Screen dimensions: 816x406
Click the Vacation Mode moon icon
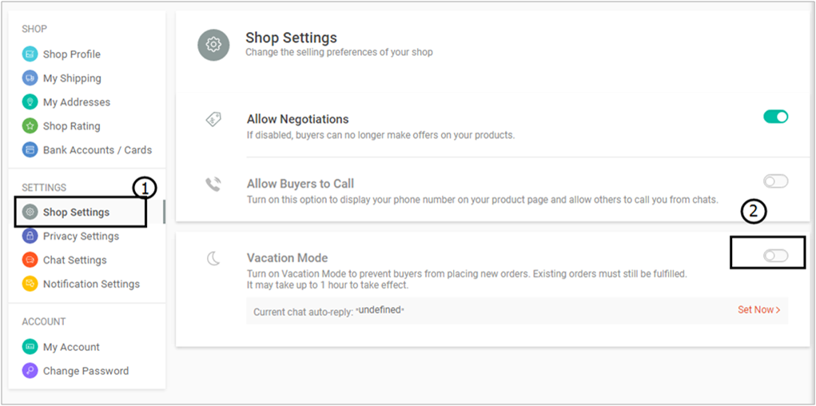point(213,258)
